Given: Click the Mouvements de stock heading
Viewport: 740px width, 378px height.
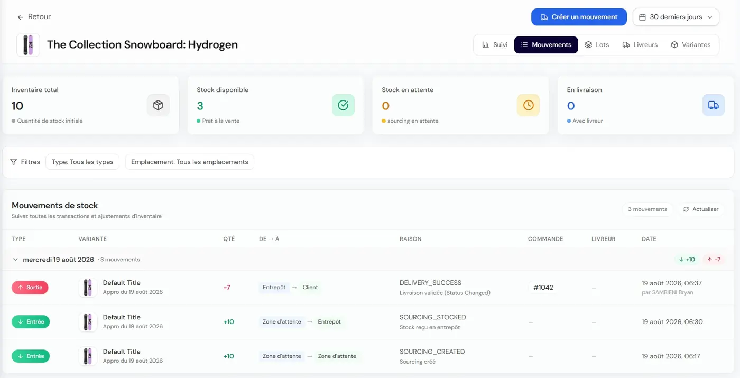Looking at the screenshot, I should (55, 206).
